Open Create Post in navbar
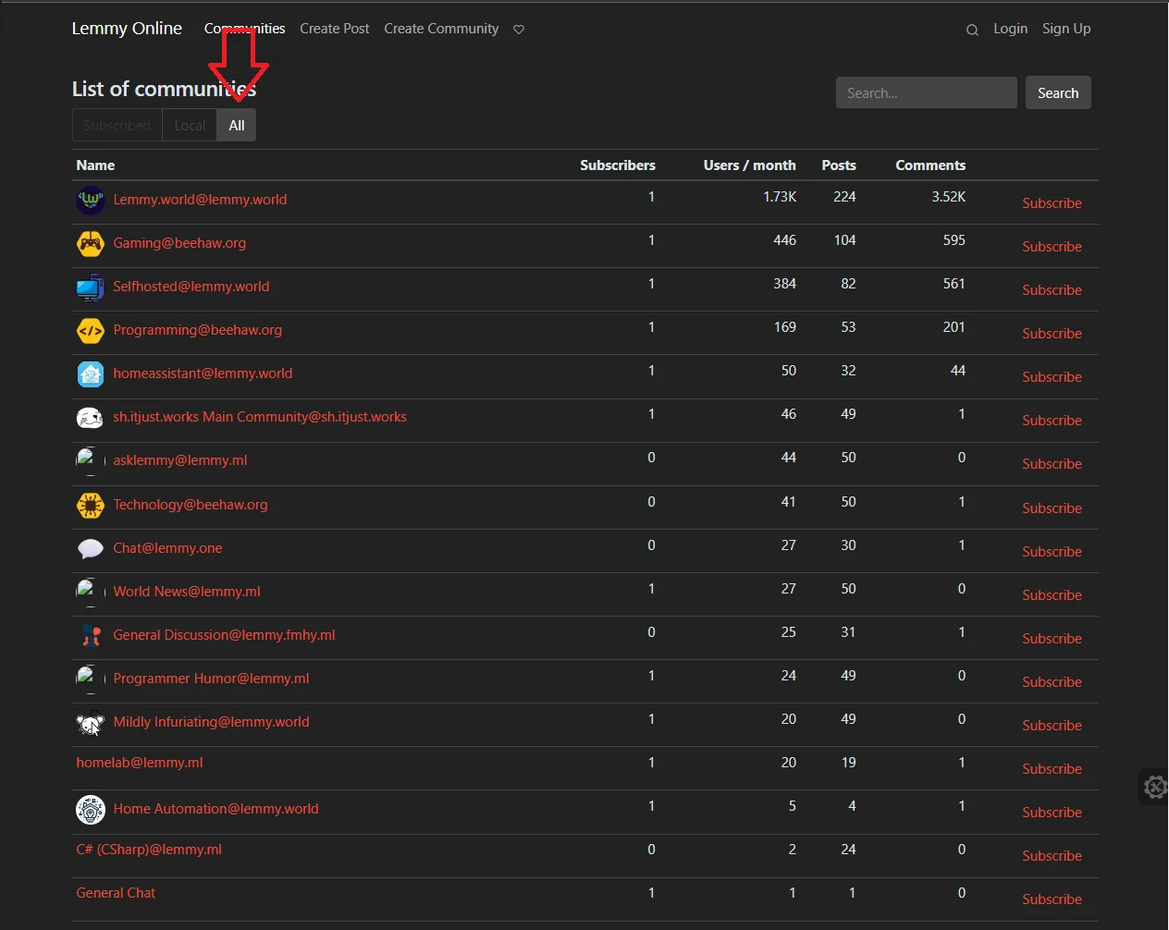Image resolution: width=1169 pixels, height=930 pixels. click(x=335, y=29)
